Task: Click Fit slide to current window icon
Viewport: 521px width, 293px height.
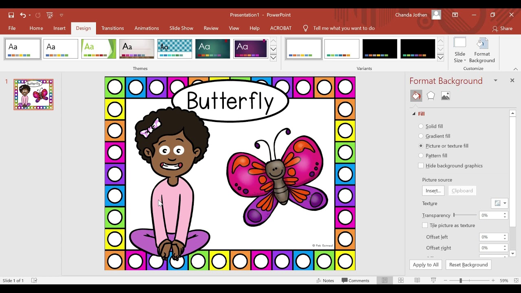Action: (x=515, y=280)
